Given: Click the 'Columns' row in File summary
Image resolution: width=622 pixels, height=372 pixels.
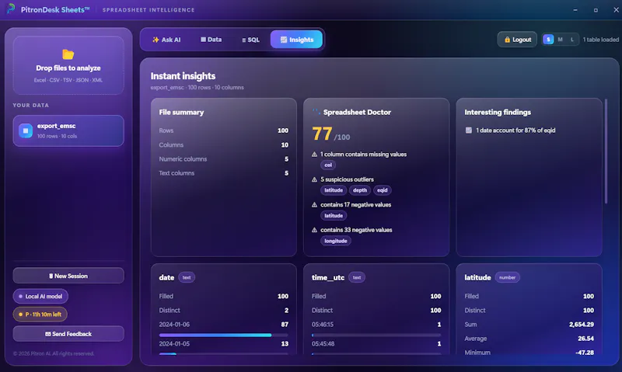Looking at the screenshot, I should click(224, 145).
